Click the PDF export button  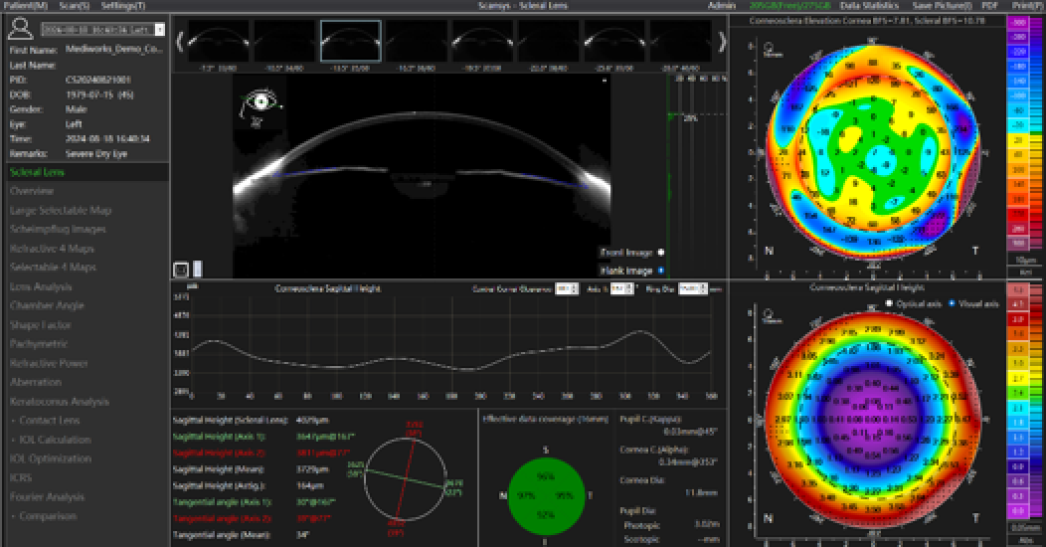click(x=988, y=6)
